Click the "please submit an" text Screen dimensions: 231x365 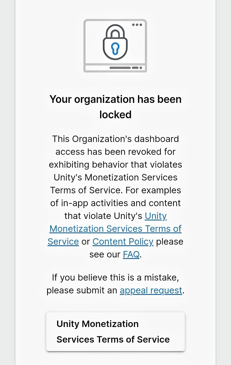point(82,290)
